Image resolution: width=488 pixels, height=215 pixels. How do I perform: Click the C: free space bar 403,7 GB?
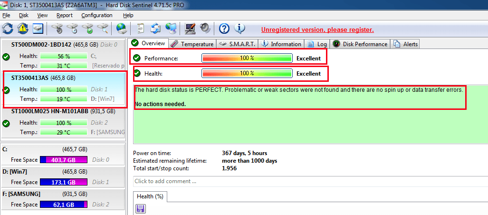coord(64,160)
